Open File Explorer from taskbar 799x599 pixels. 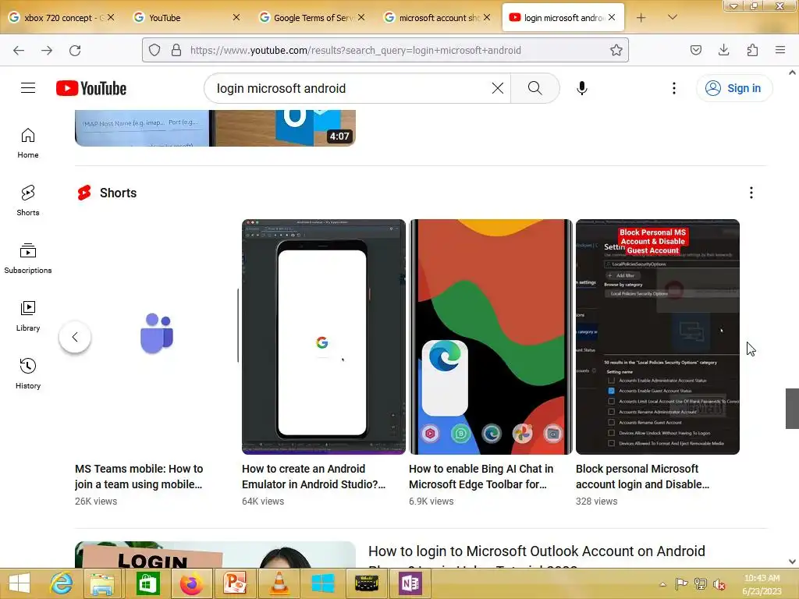102,583
